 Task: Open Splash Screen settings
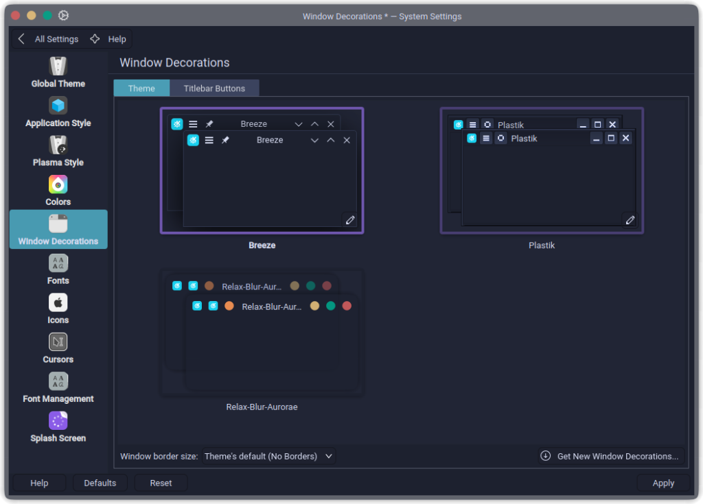pos(58,427)
